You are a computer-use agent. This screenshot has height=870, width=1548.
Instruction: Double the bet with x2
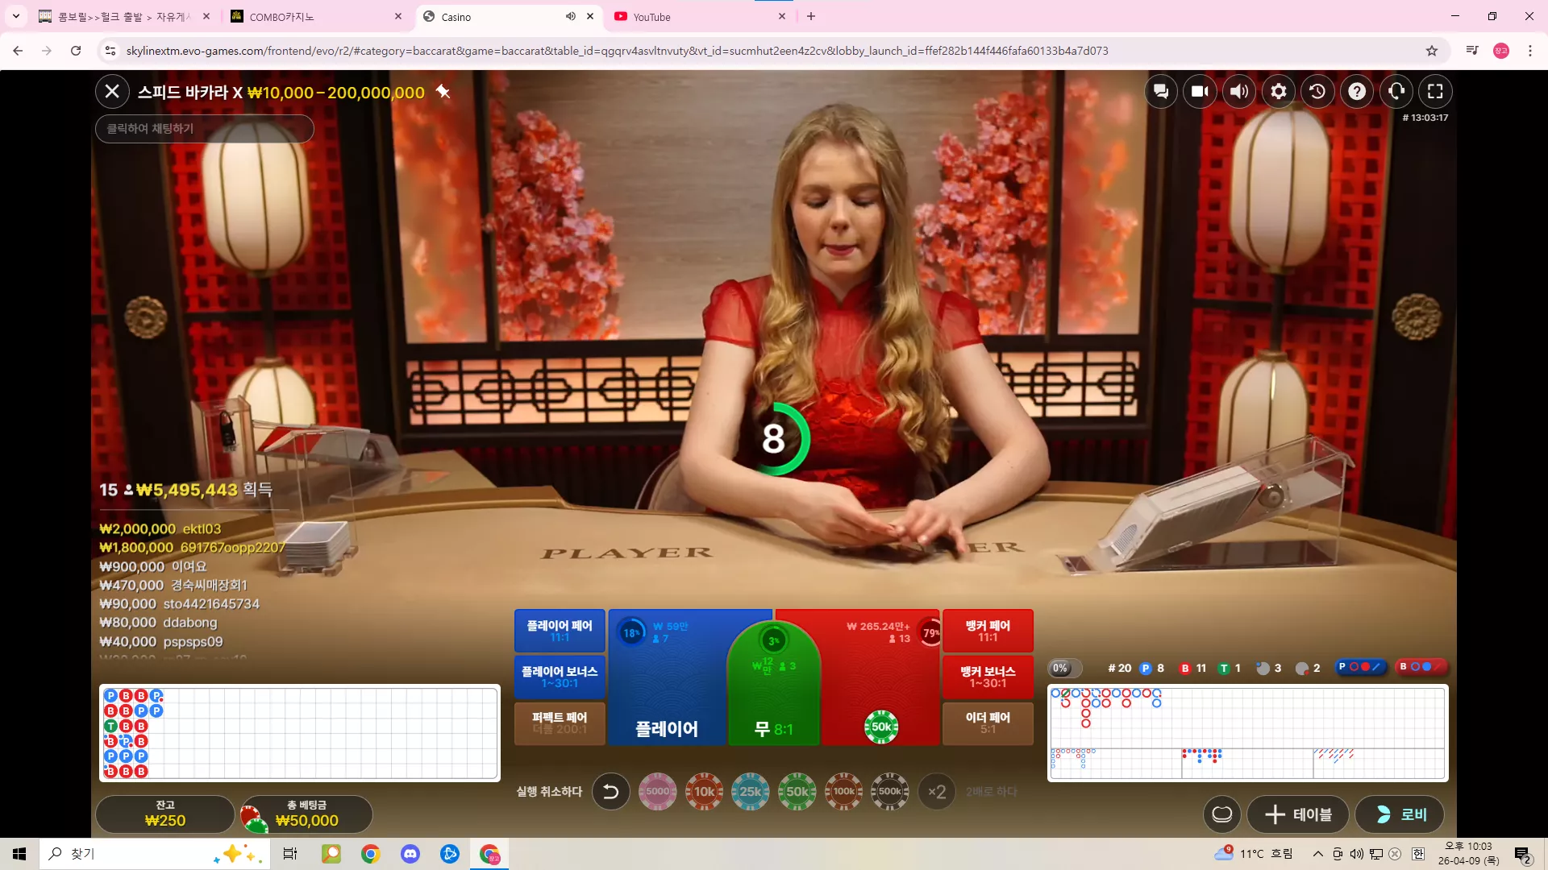[937, 792]
